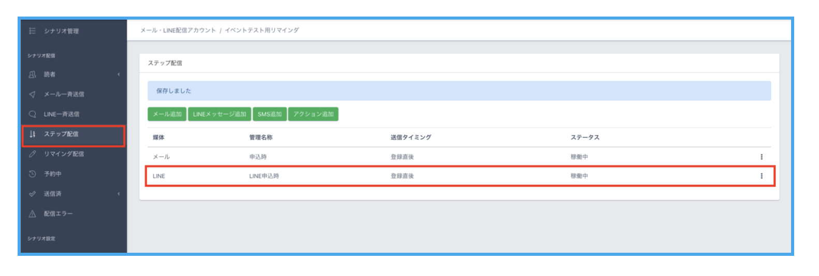
Task: Expand the 読者 submenu chevron
Action: tap(119, 74)
